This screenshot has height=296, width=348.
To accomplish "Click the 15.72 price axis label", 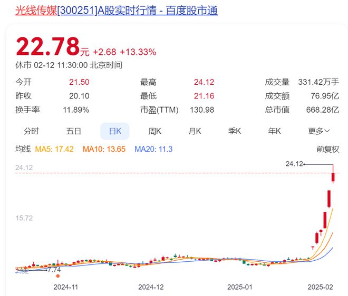I will 24,218.
